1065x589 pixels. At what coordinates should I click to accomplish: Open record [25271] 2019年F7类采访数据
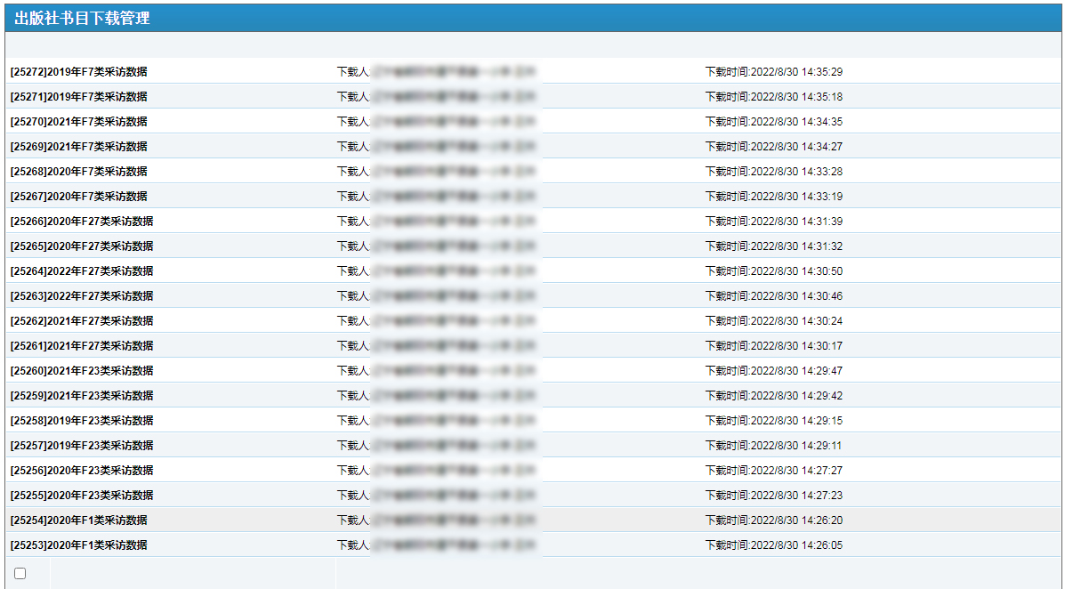[79, 97]
